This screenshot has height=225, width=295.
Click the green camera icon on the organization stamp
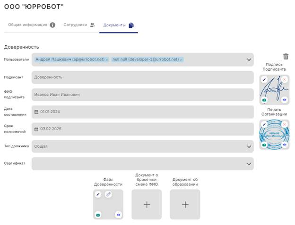tap(265, 145)
